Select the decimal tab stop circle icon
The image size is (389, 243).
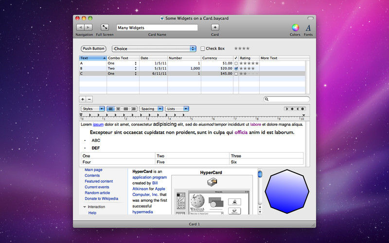pyautogui.click(x=302, y=108)
